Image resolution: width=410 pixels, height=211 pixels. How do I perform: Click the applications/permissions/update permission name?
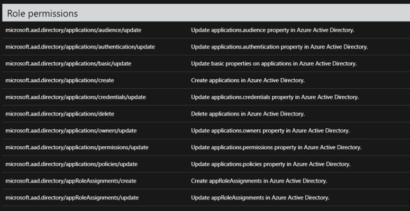coord(77,147)
